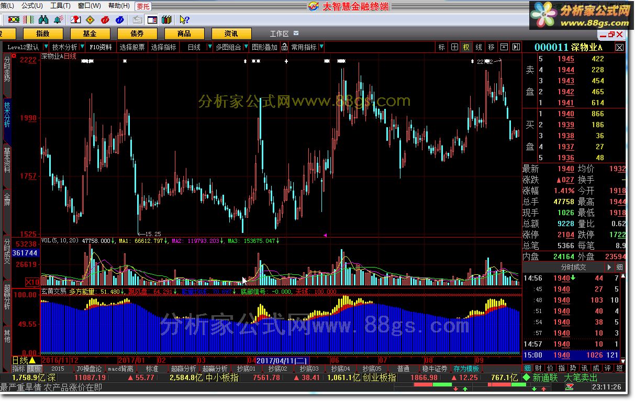Click the 创业板指 index in the status bar
Viewport: 635px width, 401px height.
[379, 377]
